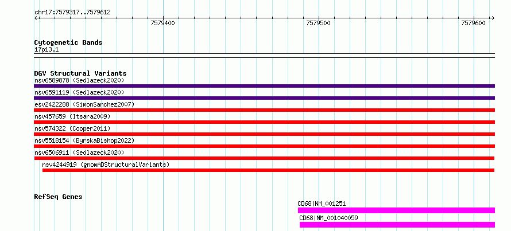
Task: Click the Cytogenetic Bands track title
Action: (x=68, y=42)
